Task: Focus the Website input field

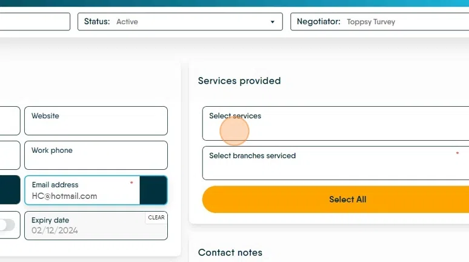Action: [x=96, y=121]
